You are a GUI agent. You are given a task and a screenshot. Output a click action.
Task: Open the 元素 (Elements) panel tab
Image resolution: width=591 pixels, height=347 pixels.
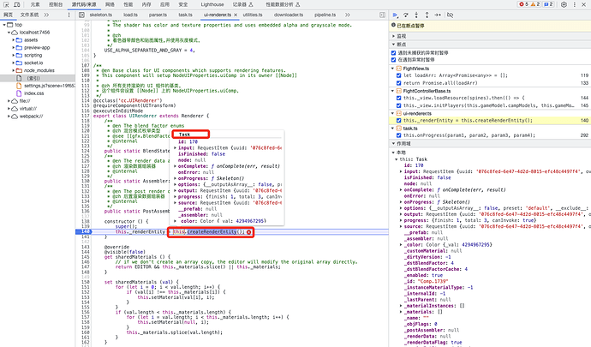click(35, 4)
